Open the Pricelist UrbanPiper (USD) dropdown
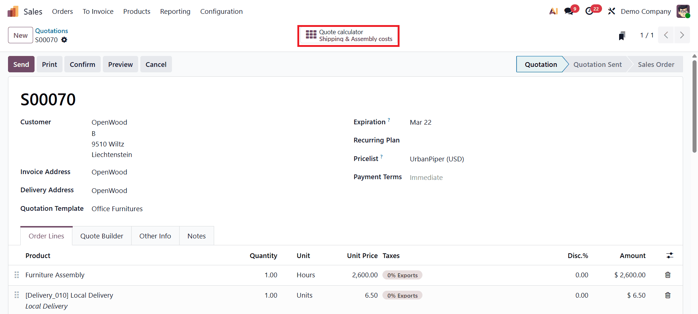698x314 pixels. pyautogui.click(x=437, y=159)
